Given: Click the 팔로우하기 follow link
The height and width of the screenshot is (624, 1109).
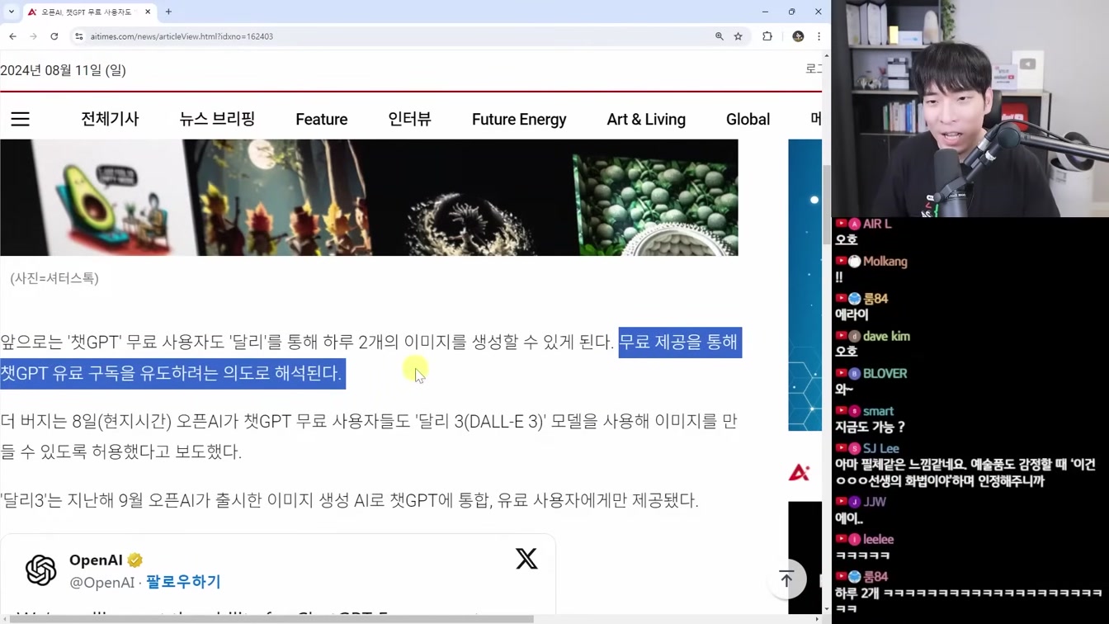Looking at the screenshot, I should click(183, 582).
